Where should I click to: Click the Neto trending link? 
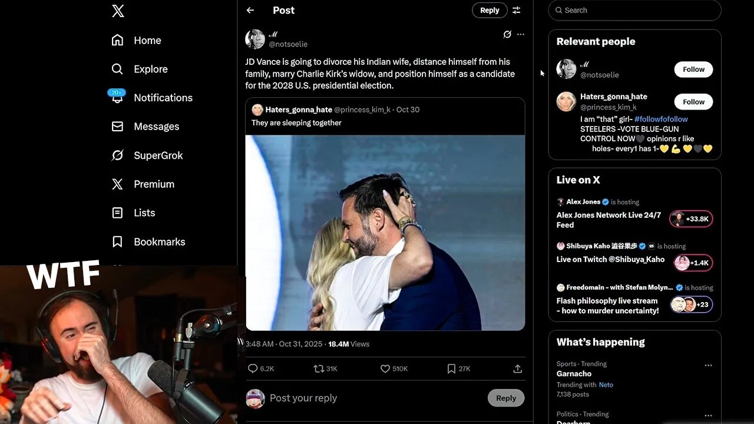click(606, 385)
